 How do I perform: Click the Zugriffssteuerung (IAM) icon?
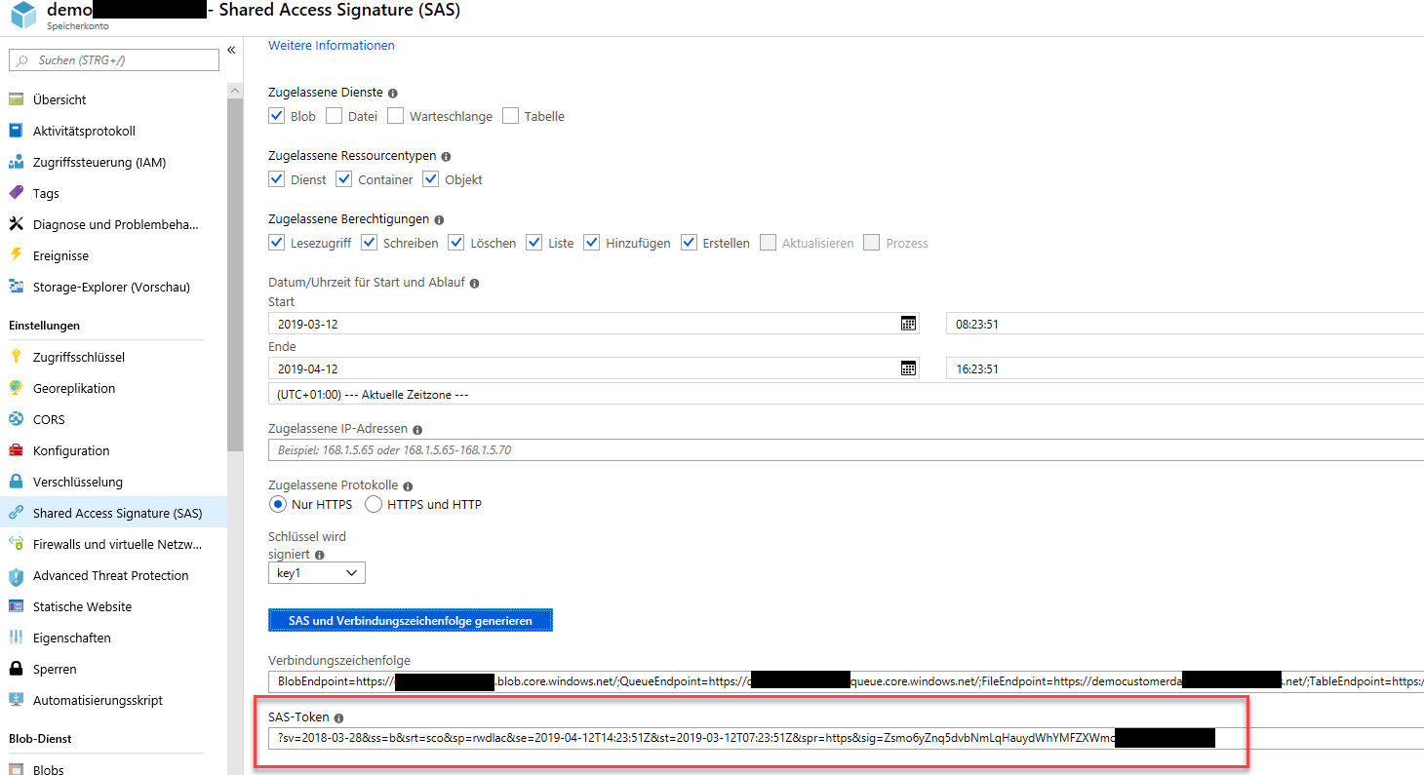point(16,162)
